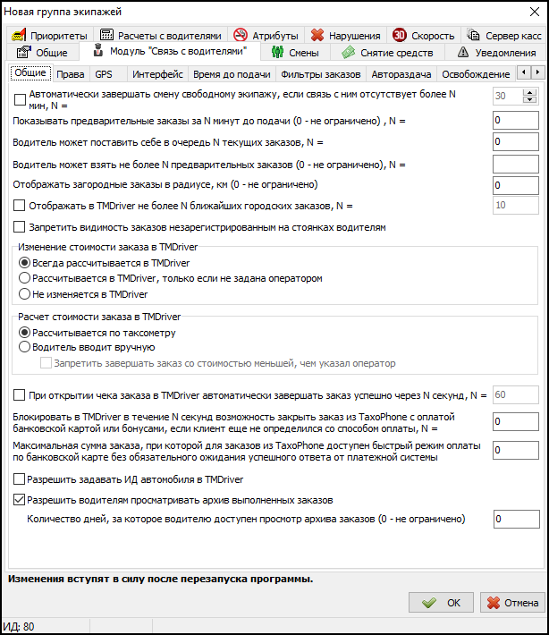Click the warning triangle icon of Уведомления

pos(463,52)
